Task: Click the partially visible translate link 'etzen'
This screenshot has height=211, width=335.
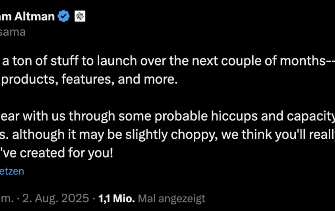Action: [x=12, y=171]
